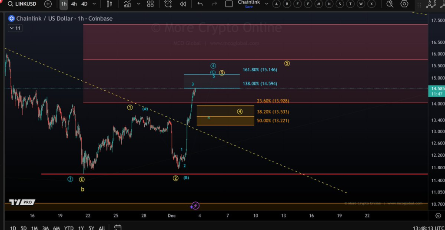
Task: Open the candlestick chart style icon
Action: (110, 4)
